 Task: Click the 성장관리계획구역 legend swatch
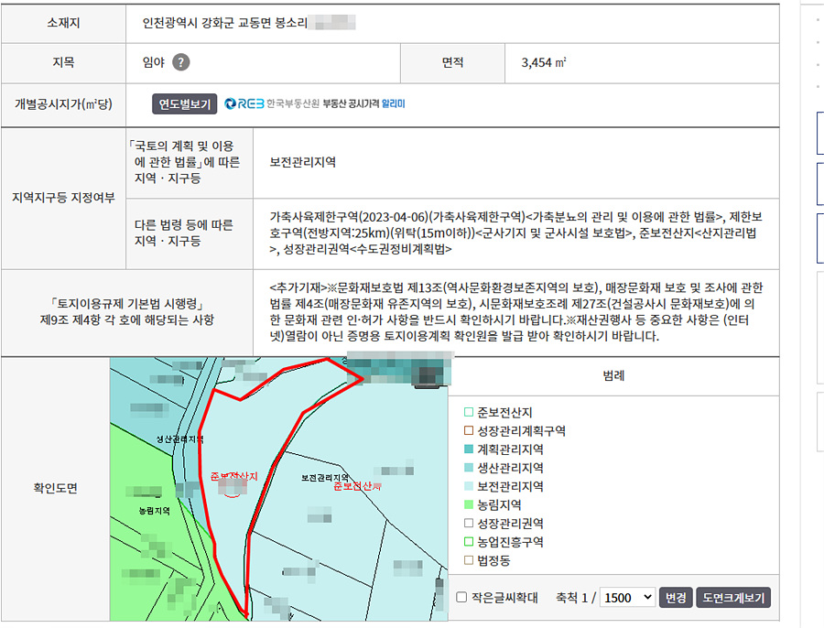469,431
